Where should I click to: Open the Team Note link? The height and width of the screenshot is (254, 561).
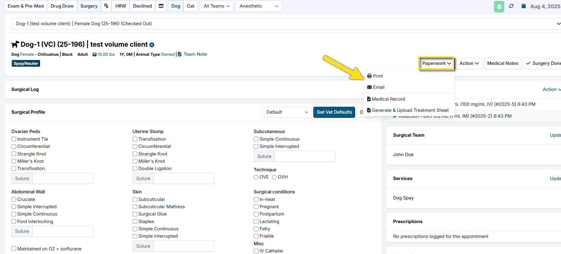(x=195, y=54)
